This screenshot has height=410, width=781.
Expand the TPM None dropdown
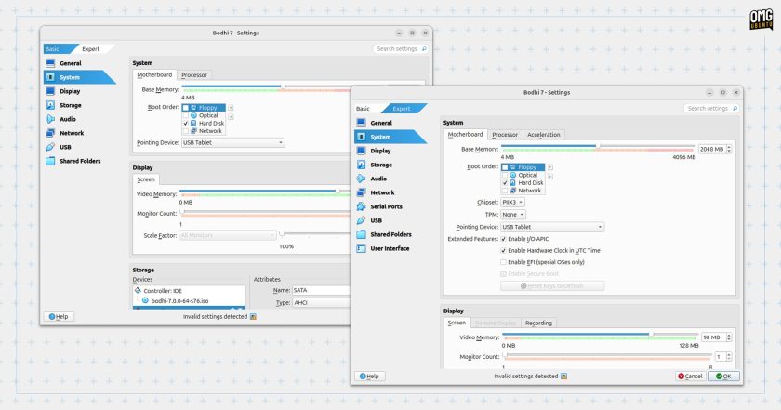click(x=513, y=215)
